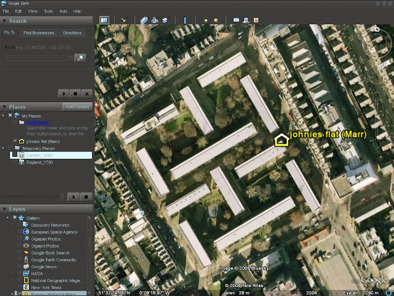Collapse the Search panel
The height and width of the screenshot is (296, 394).
tap(4, 21)
